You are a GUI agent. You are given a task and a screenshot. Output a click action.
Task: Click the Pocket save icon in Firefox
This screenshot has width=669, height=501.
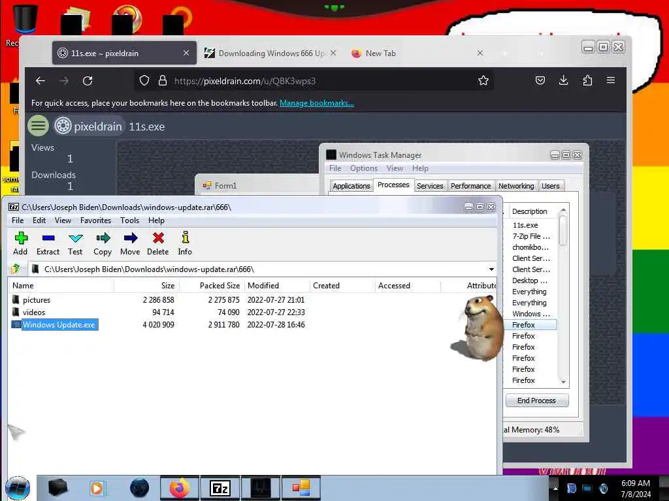pyautogui.click(x=540, y=80)
